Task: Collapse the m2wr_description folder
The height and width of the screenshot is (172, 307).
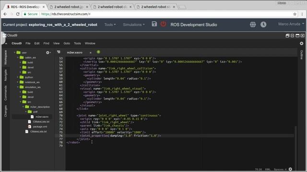Action: point(23,107)
